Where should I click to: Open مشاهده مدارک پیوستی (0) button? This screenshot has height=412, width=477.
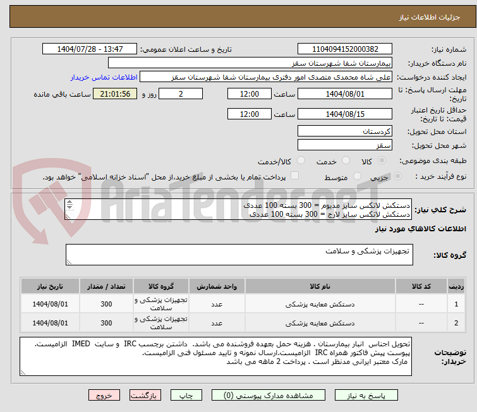(x=269, y=396)
